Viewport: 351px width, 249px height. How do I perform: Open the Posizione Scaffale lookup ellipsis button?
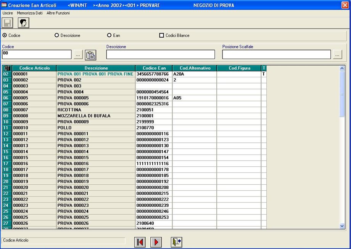(x=337, y=55)
